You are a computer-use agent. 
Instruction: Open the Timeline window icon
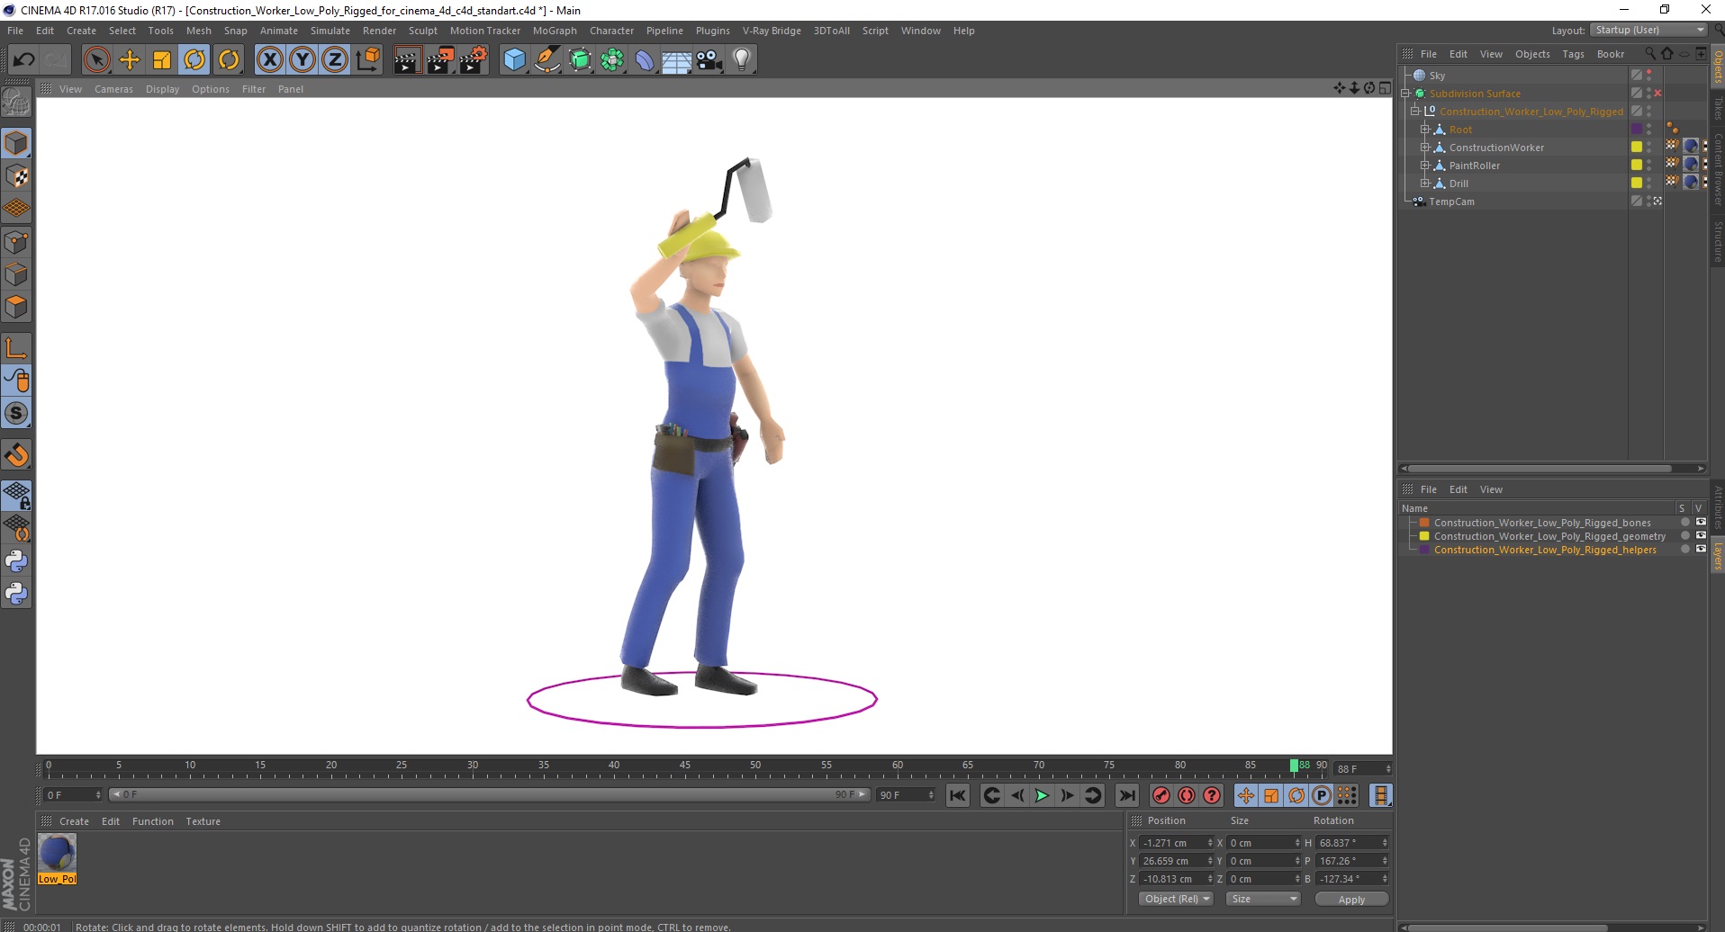point(1381,795)
